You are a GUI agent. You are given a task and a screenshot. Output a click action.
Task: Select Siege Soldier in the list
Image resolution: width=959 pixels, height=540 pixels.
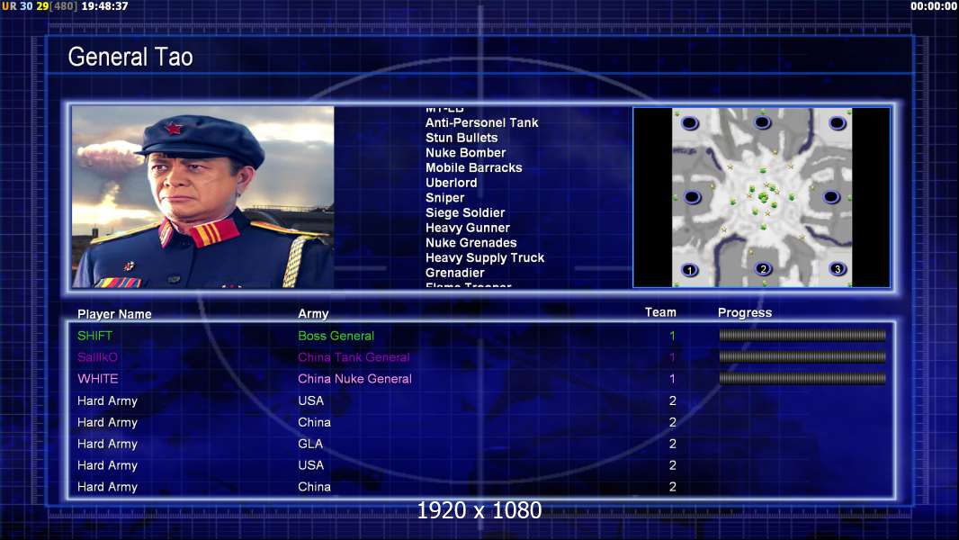pyautogui.click(x=465, y=212)
